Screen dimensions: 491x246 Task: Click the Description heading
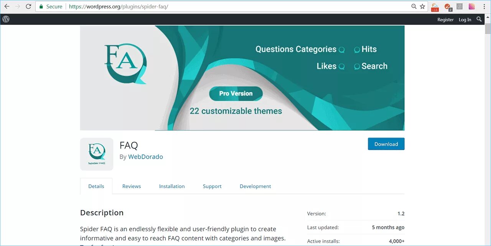coord(102,213)
